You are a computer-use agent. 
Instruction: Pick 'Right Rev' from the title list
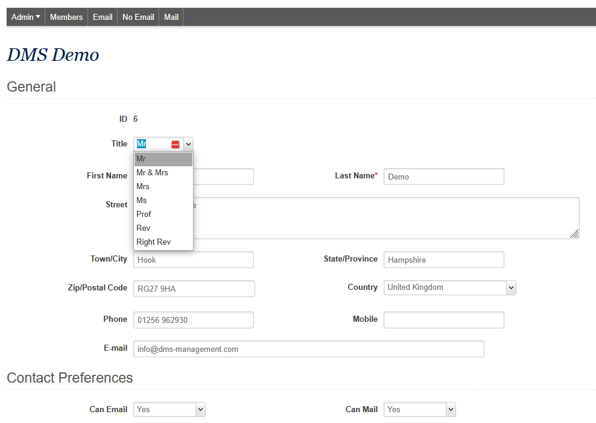click(x=154, y=242)
